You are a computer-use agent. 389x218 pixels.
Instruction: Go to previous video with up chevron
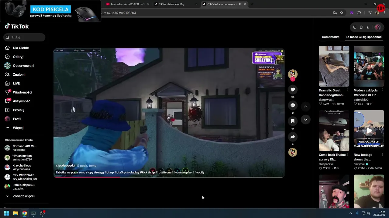coord(306,107)
